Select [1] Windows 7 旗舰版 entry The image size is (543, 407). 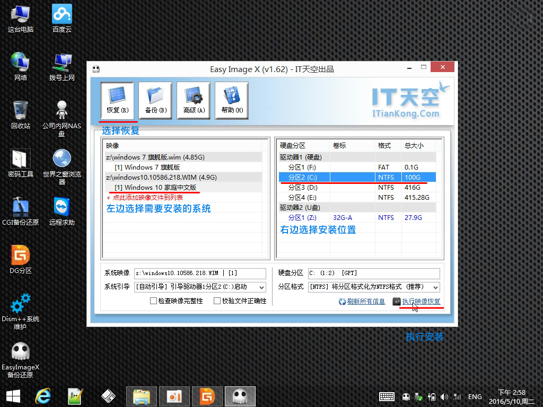click(x=183, y=167)
